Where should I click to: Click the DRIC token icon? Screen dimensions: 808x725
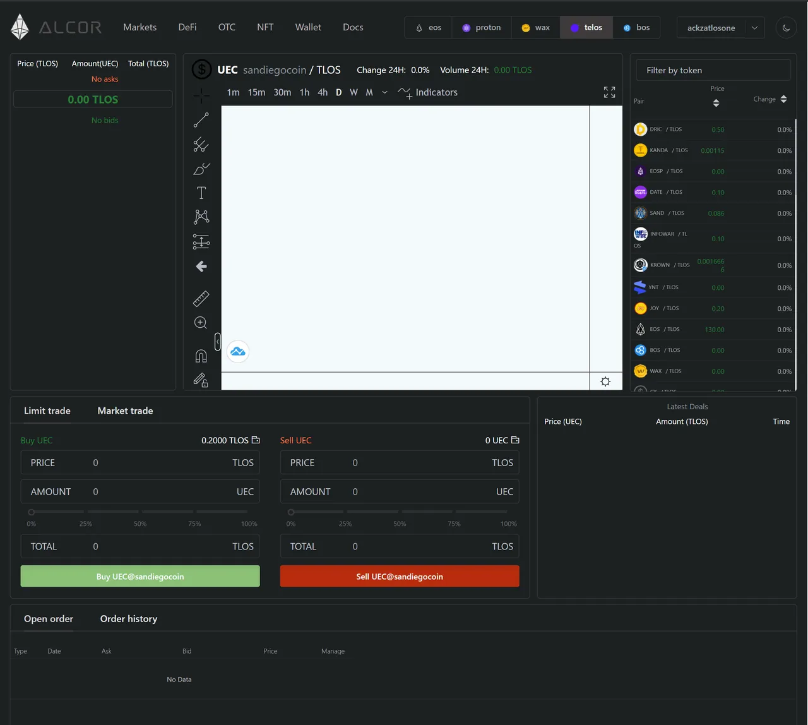click(640, 129)
